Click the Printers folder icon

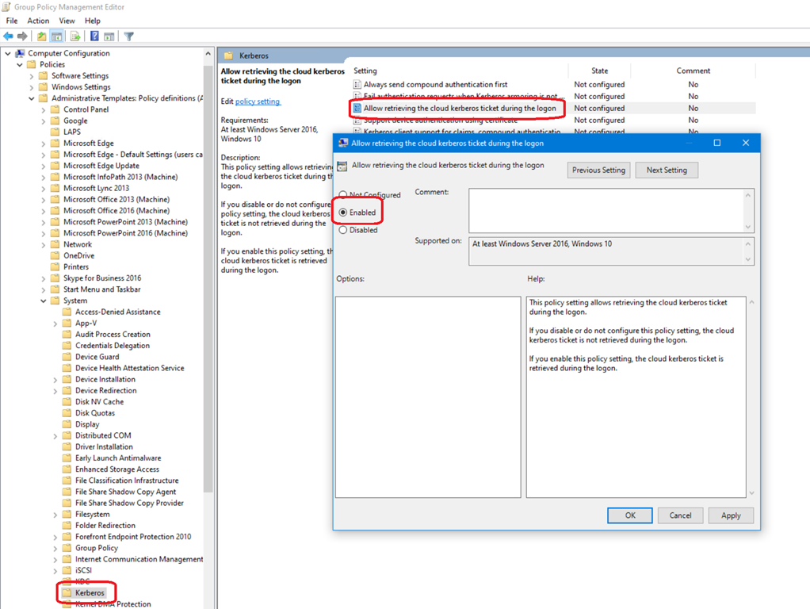click(55, 266)
